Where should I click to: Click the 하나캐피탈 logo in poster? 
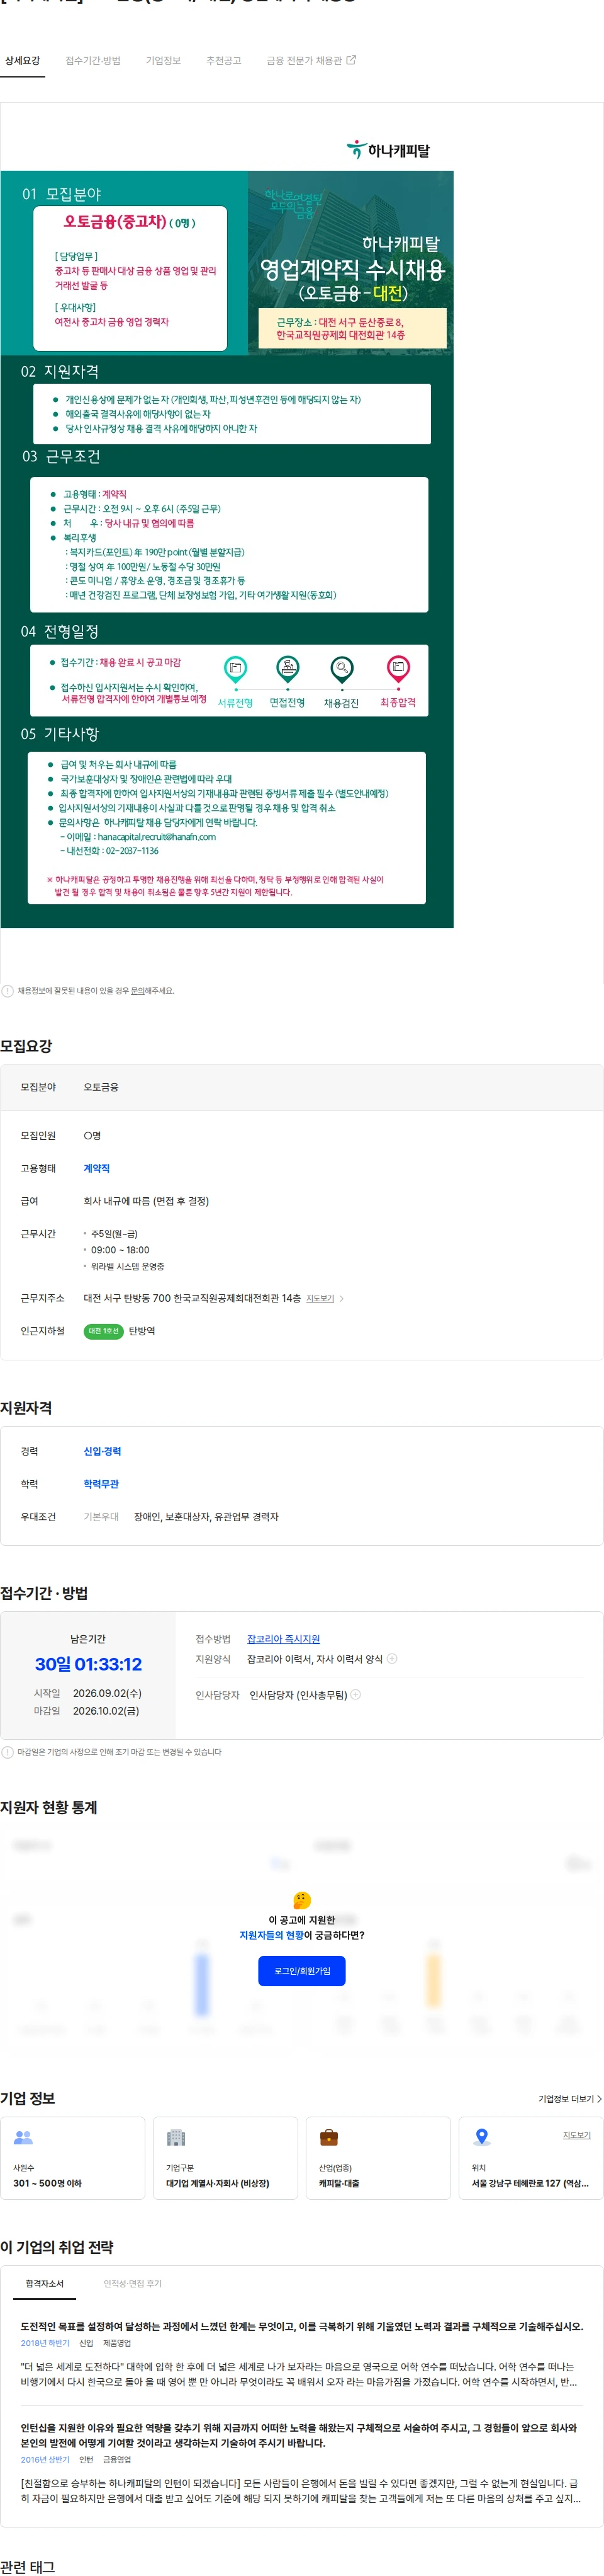pos(388,150)
